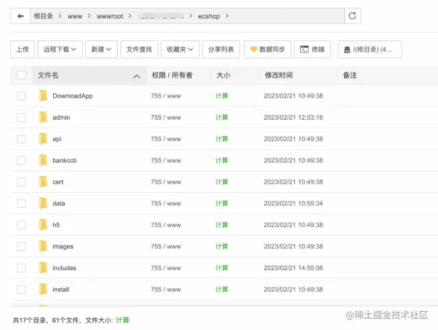This screenshot has width=438, height=330.
Task: Select the images folder name
Action: [63, 247]
